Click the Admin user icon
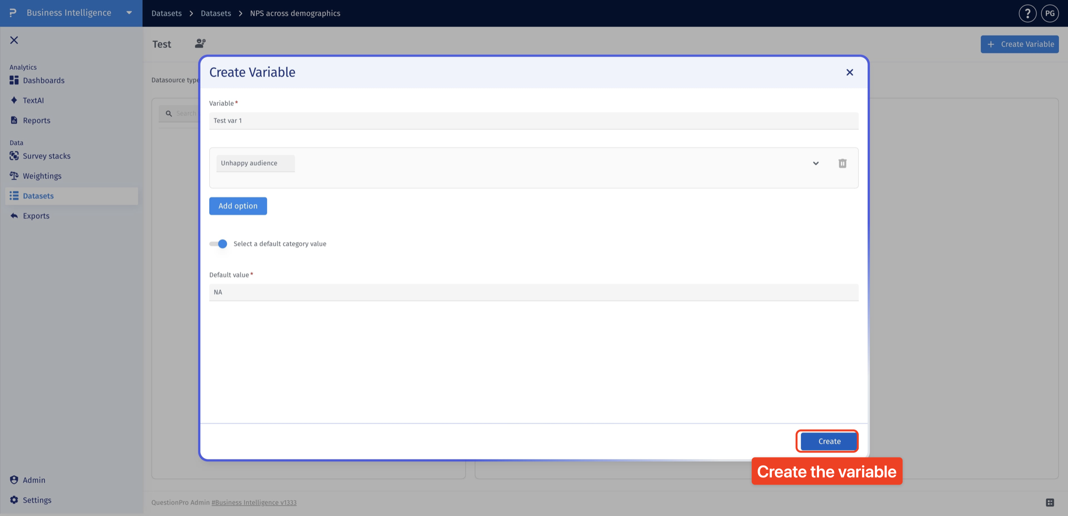1068x516 pixels. tap(14, 480)
